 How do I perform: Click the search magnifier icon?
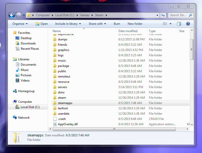(x=190, y=15)
